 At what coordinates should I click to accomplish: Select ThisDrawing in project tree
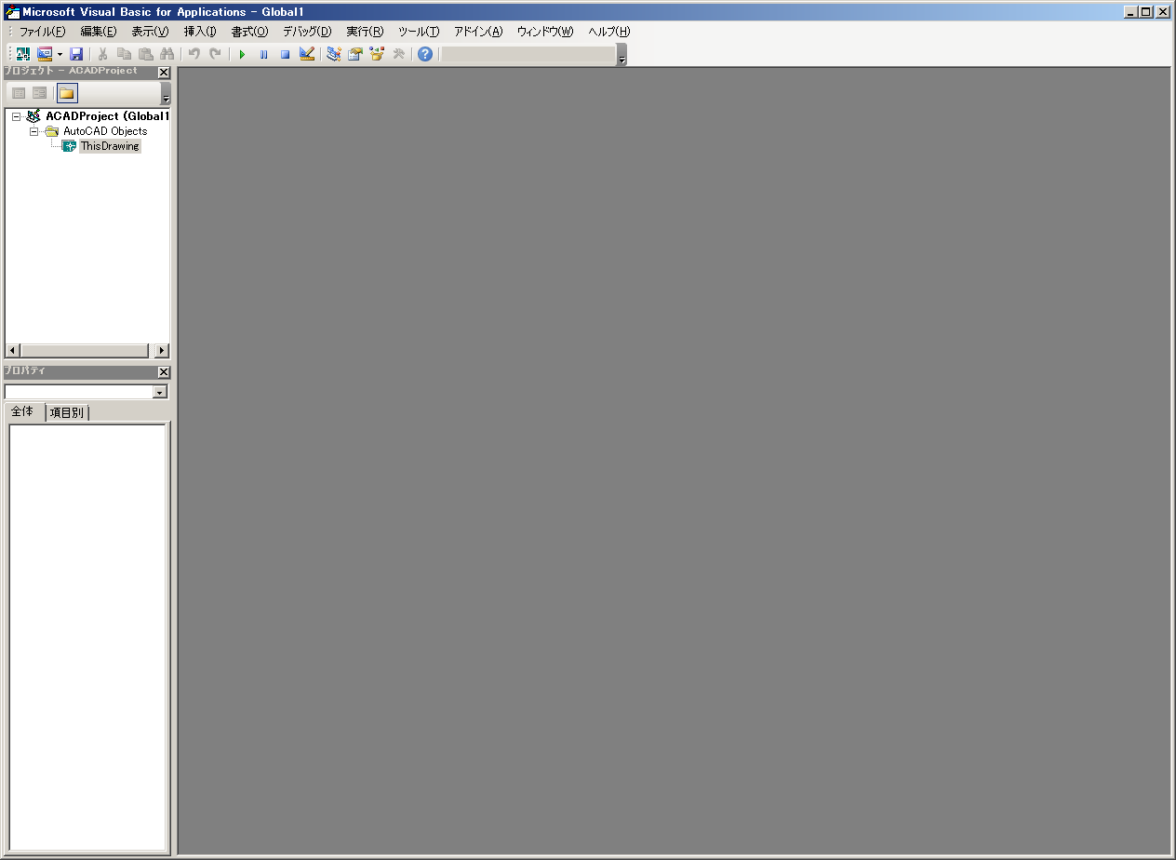110,146
